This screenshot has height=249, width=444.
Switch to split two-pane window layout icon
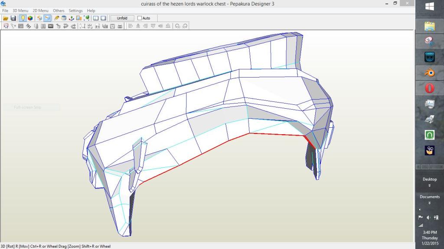[96, 18]
